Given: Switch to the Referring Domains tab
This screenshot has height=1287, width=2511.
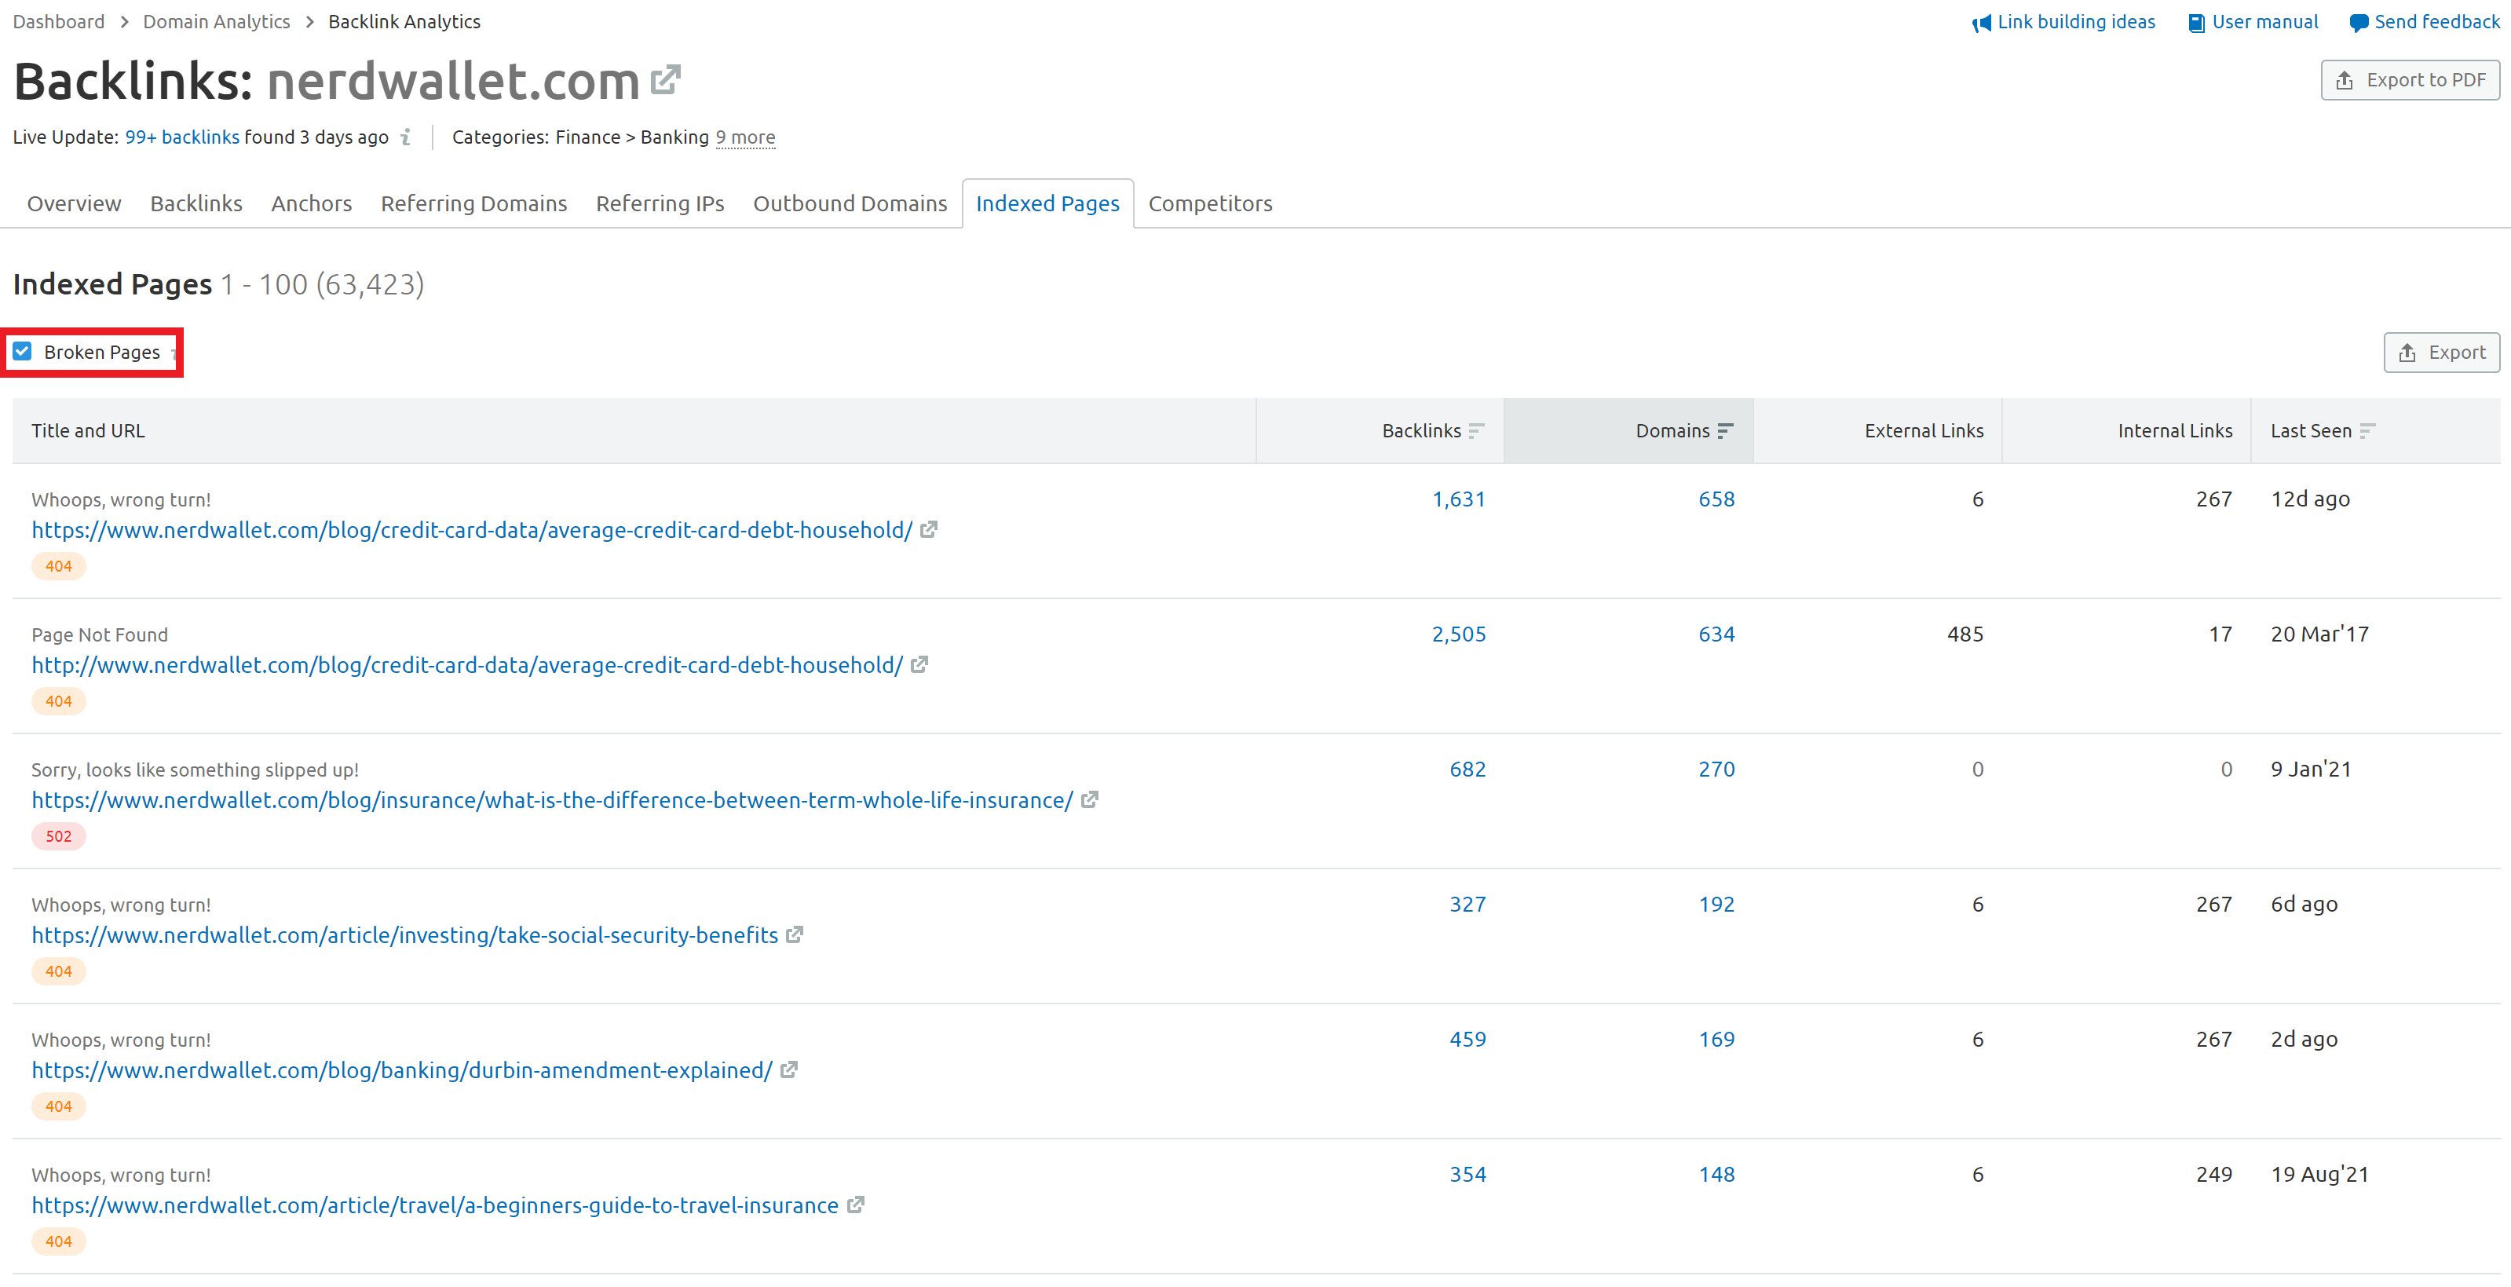Looking at the screenshot, I should [473, 204].
